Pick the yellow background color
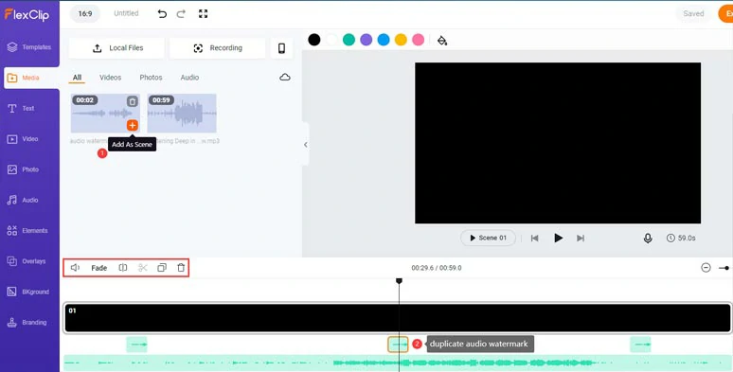The width and height of the screenshot is (733, 372). coord(401,40)
